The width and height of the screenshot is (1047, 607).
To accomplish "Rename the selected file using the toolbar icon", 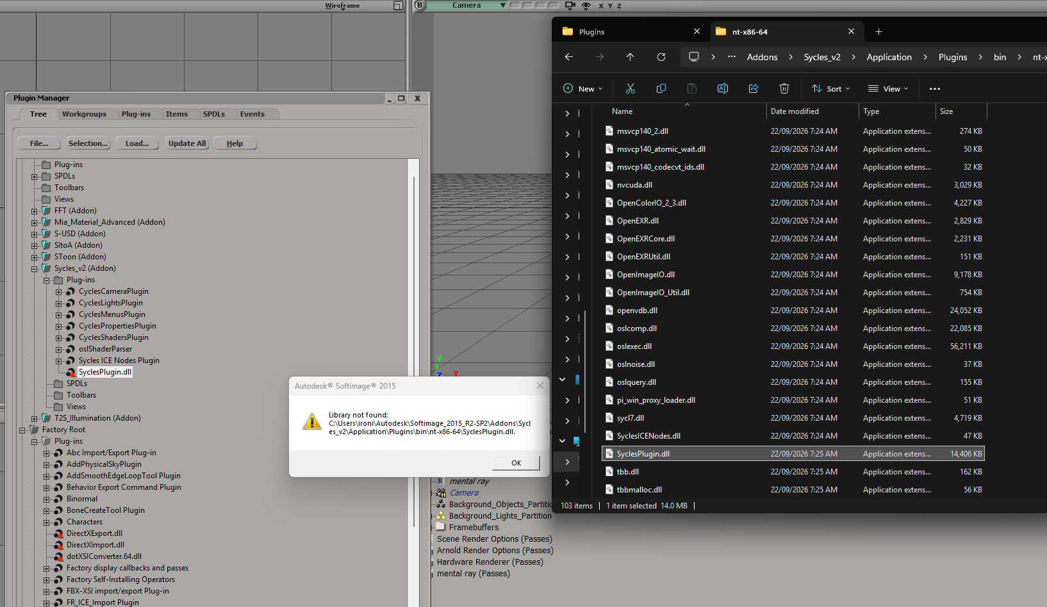I will 723,88.
